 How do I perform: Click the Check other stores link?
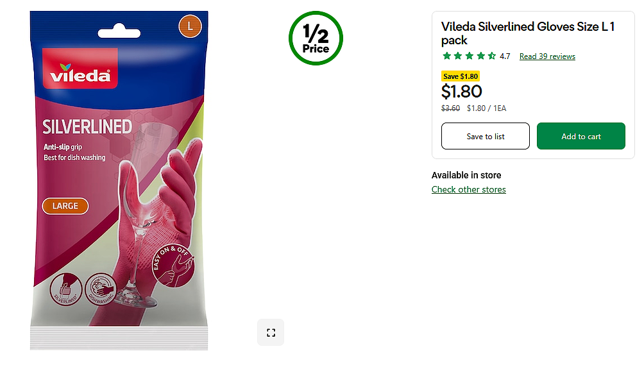point(469,190)
